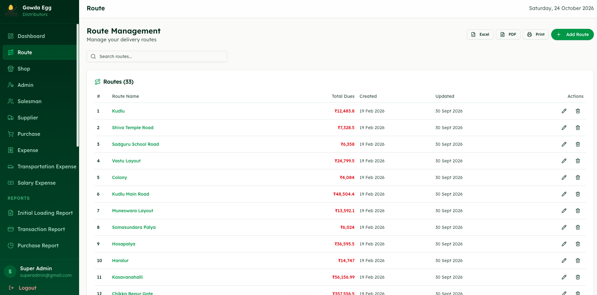Open the Kudlu Main Road route link
Viewport: 597px width, 295px height.
point(131,194)
